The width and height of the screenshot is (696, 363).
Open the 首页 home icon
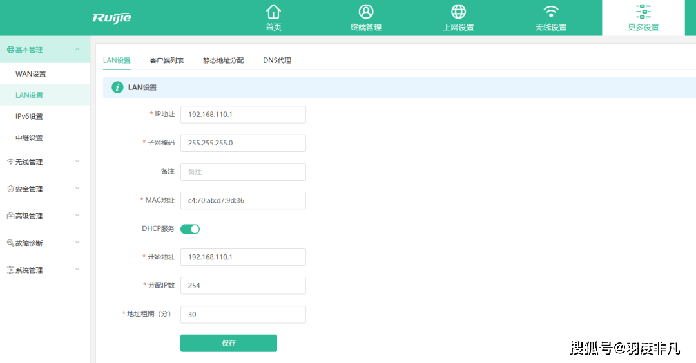274,12
